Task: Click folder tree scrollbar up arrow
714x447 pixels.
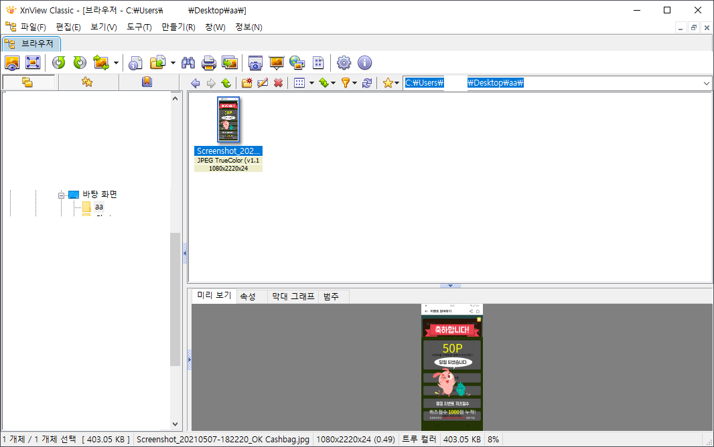Action: click(175, 98)
